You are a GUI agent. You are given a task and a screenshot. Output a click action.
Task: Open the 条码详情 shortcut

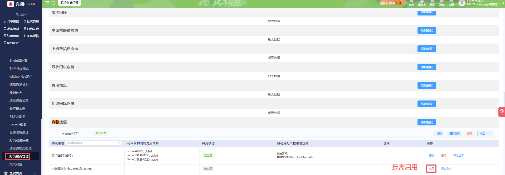[31, 36]
